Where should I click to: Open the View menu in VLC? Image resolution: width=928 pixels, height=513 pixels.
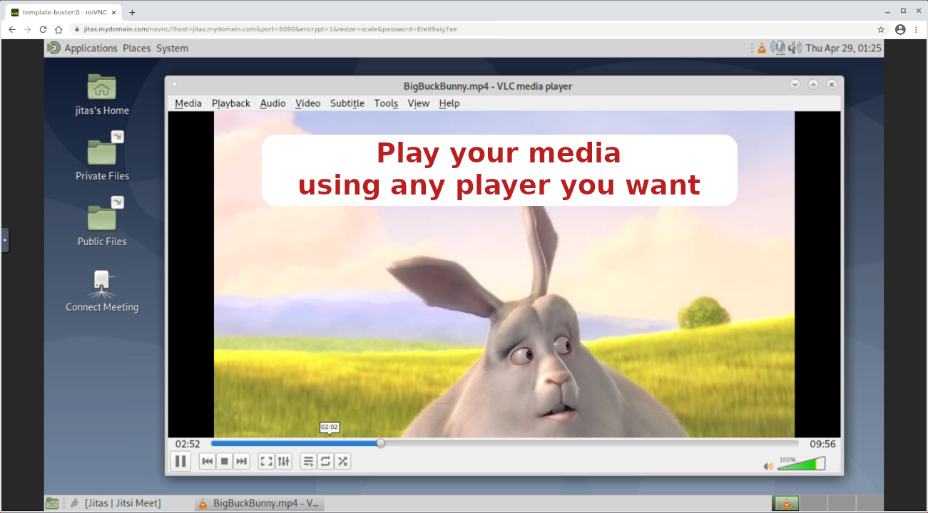[x=419, y=103]
